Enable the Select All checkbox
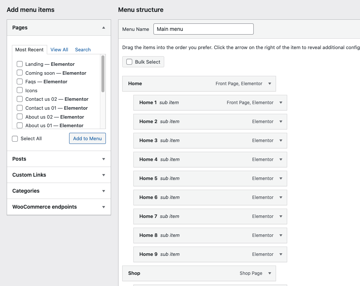This screenshot has height=286, width=360. [x=15, y=139]
